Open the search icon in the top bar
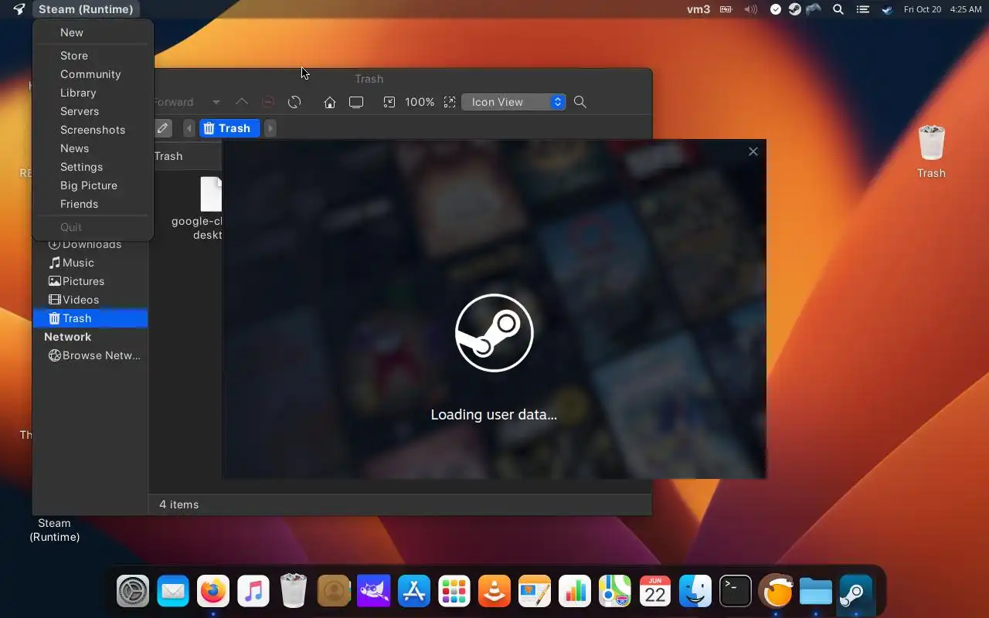Viewport: 989px width, 618px height. pyautogui.click(x=838, y=9)
